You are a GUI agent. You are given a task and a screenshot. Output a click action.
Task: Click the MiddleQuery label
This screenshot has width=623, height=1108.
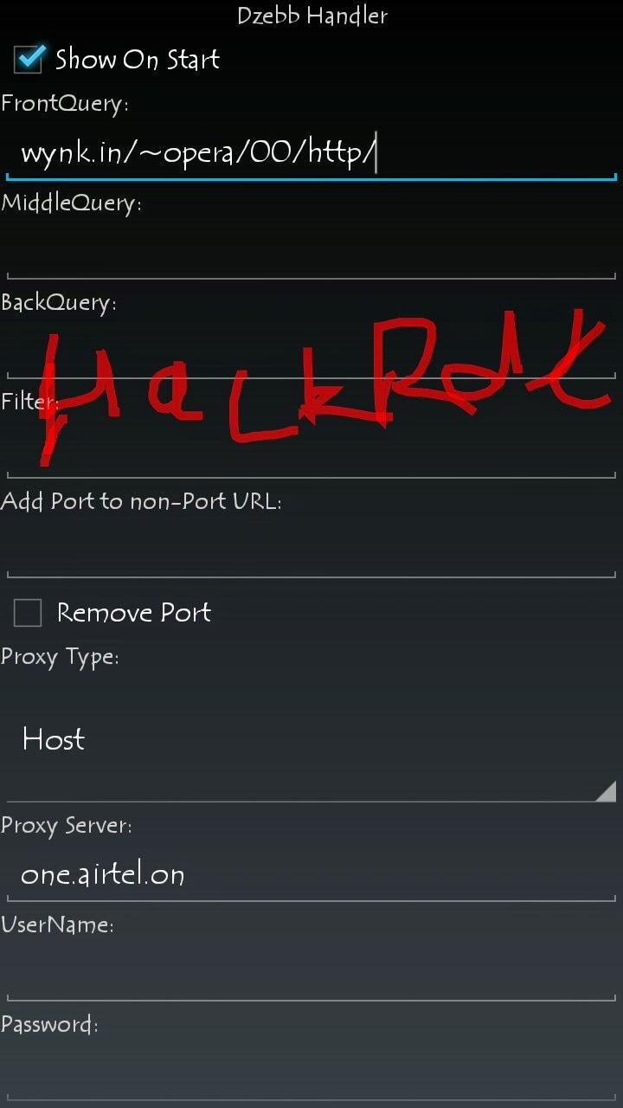(x=71, y=203)
